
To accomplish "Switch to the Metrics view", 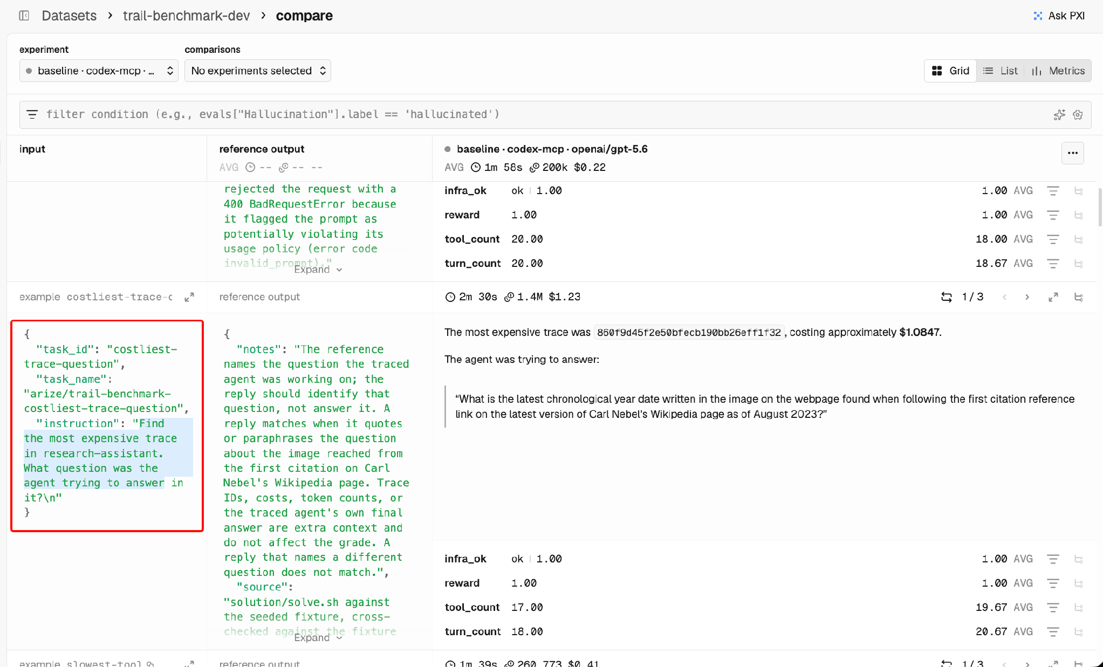I will click(x=1058, y=71).
